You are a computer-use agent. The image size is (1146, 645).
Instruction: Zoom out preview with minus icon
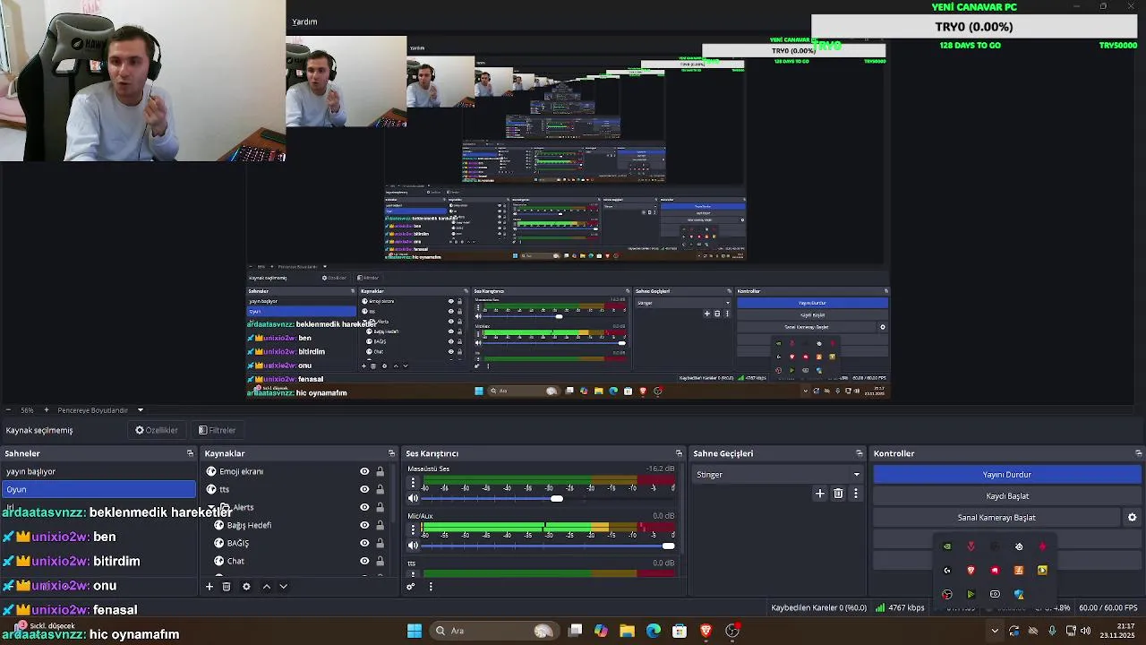pyautogui.click(x=8, y=410)
